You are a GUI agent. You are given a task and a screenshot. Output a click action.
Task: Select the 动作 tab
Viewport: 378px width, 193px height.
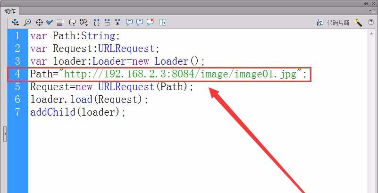point(10,11)
